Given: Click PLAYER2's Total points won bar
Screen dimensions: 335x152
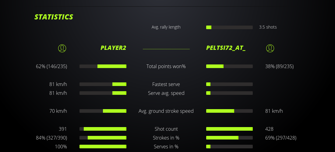Looking at the screenshot, I should (103, 66).
